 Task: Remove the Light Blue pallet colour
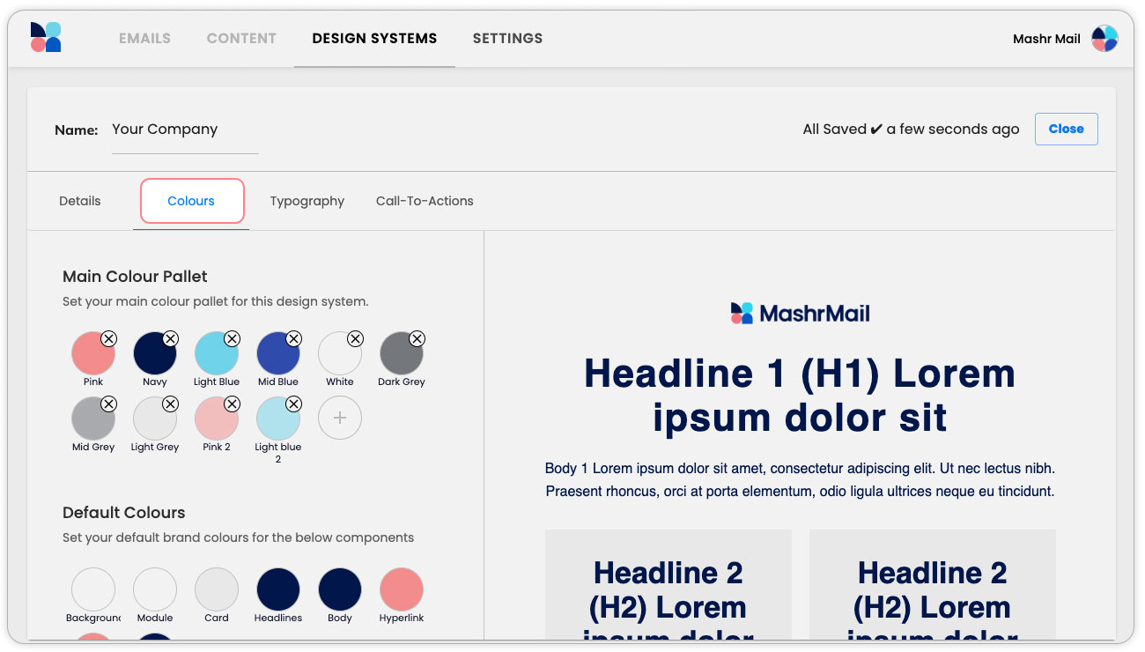232,338
